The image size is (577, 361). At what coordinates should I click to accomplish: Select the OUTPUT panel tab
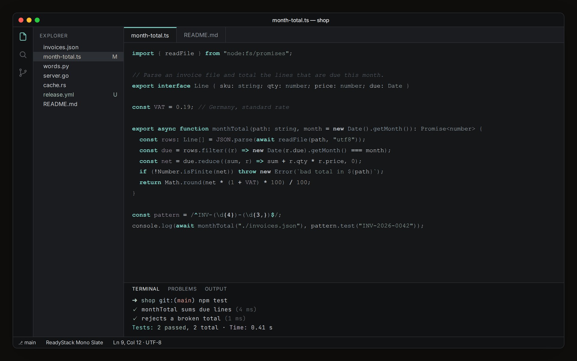(x=216, y=289)
